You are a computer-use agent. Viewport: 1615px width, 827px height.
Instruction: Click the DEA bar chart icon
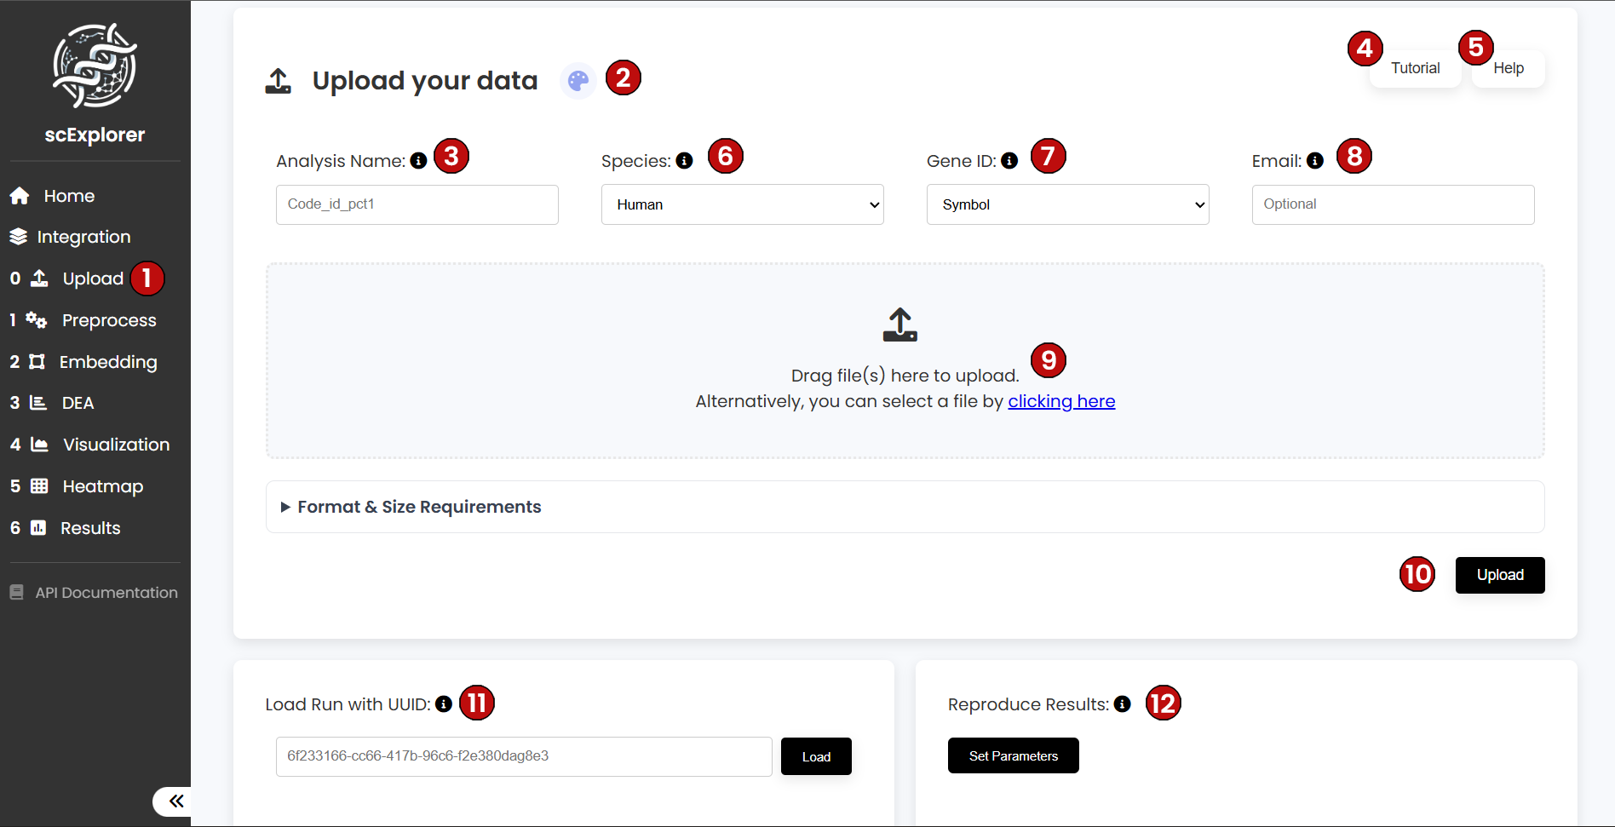click(x=38, y=403)
